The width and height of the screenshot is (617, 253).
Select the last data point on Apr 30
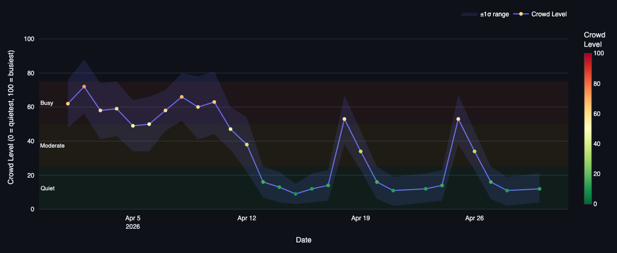click(539, 189)
